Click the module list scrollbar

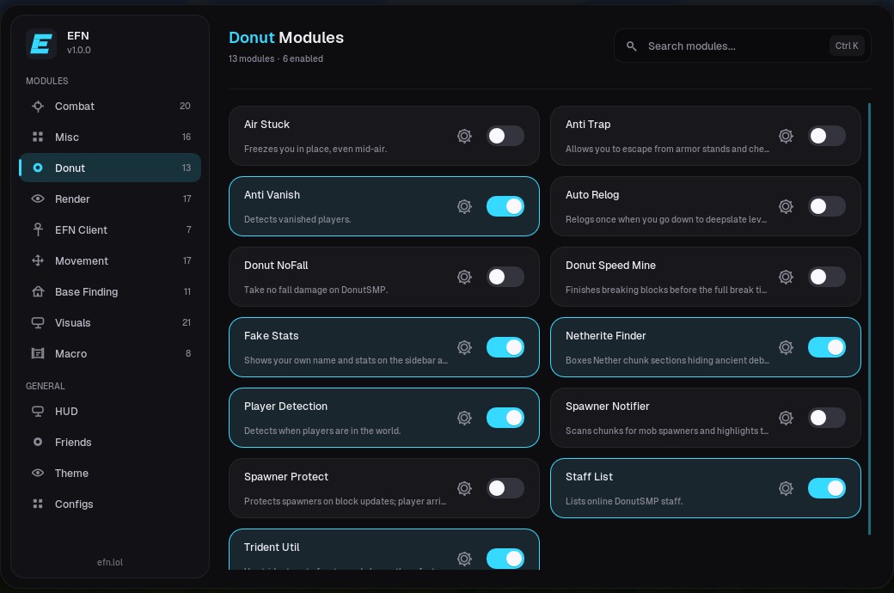point(869,320)
